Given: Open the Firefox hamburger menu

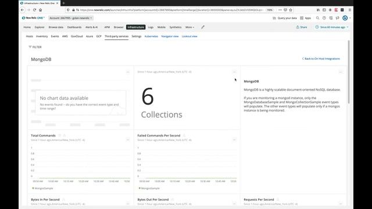Looking at the screenshot, I should [350, 10].
